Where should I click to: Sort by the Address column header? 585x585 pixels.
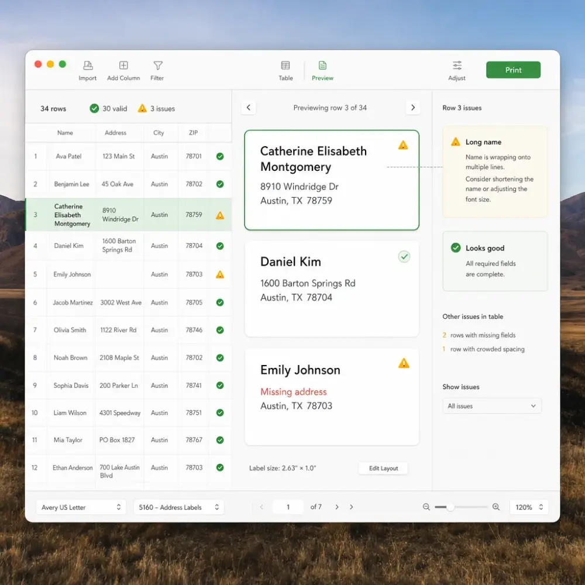tap(115, 133)
